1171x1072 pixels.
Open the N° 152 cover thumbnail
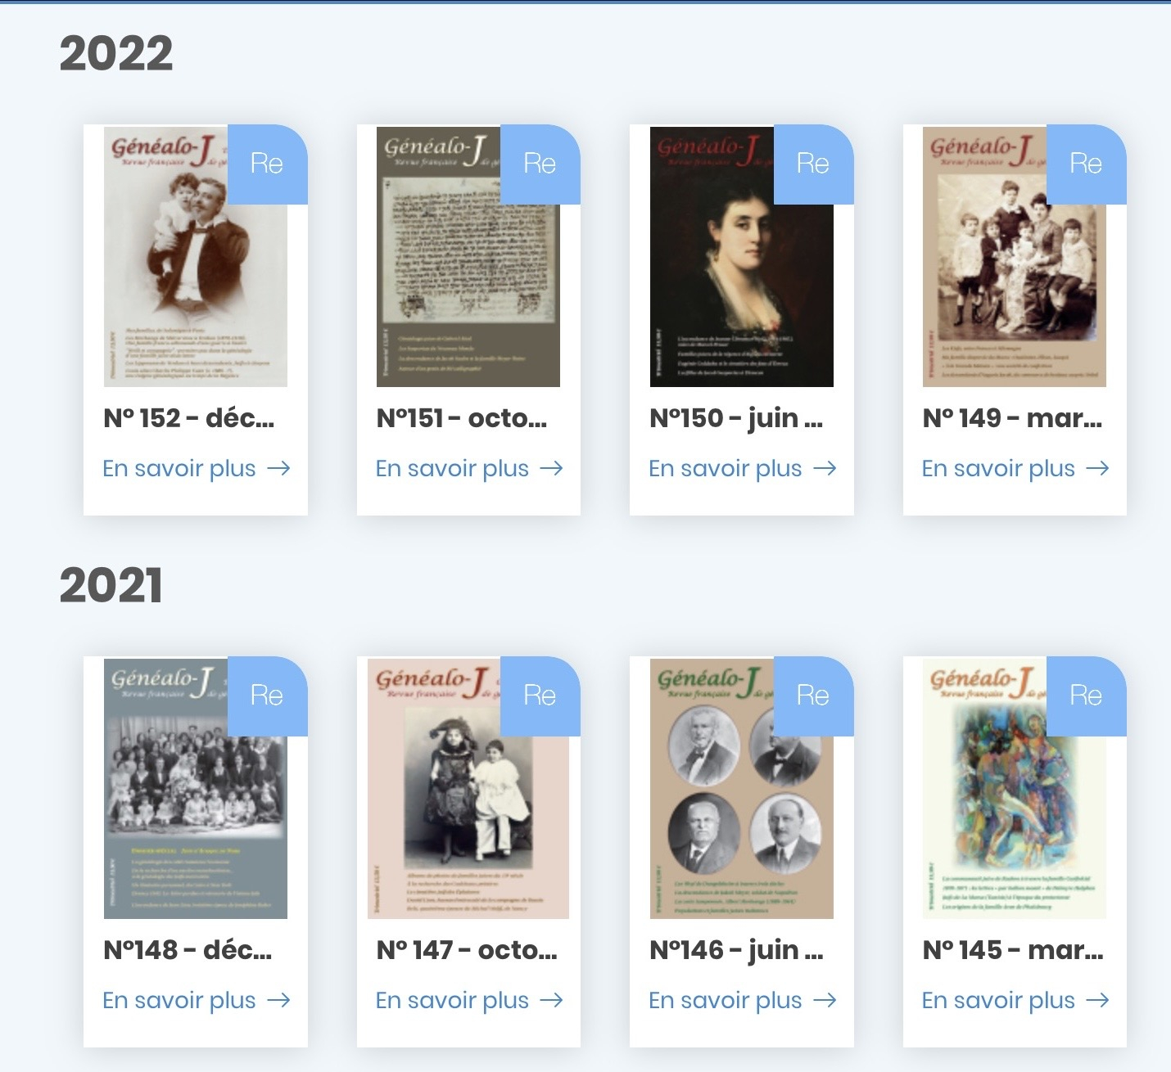click(196, 256)
